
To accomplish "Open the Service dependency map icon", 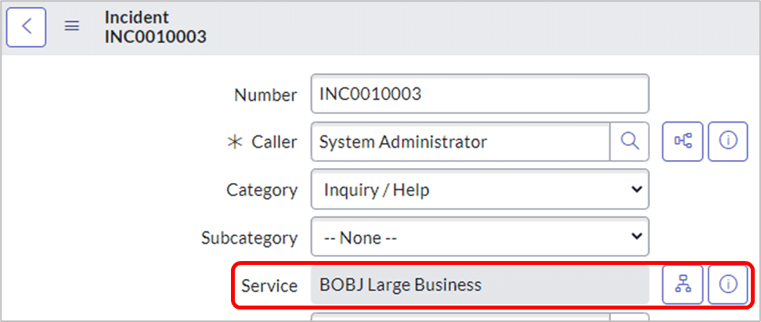I will point(683,284).
